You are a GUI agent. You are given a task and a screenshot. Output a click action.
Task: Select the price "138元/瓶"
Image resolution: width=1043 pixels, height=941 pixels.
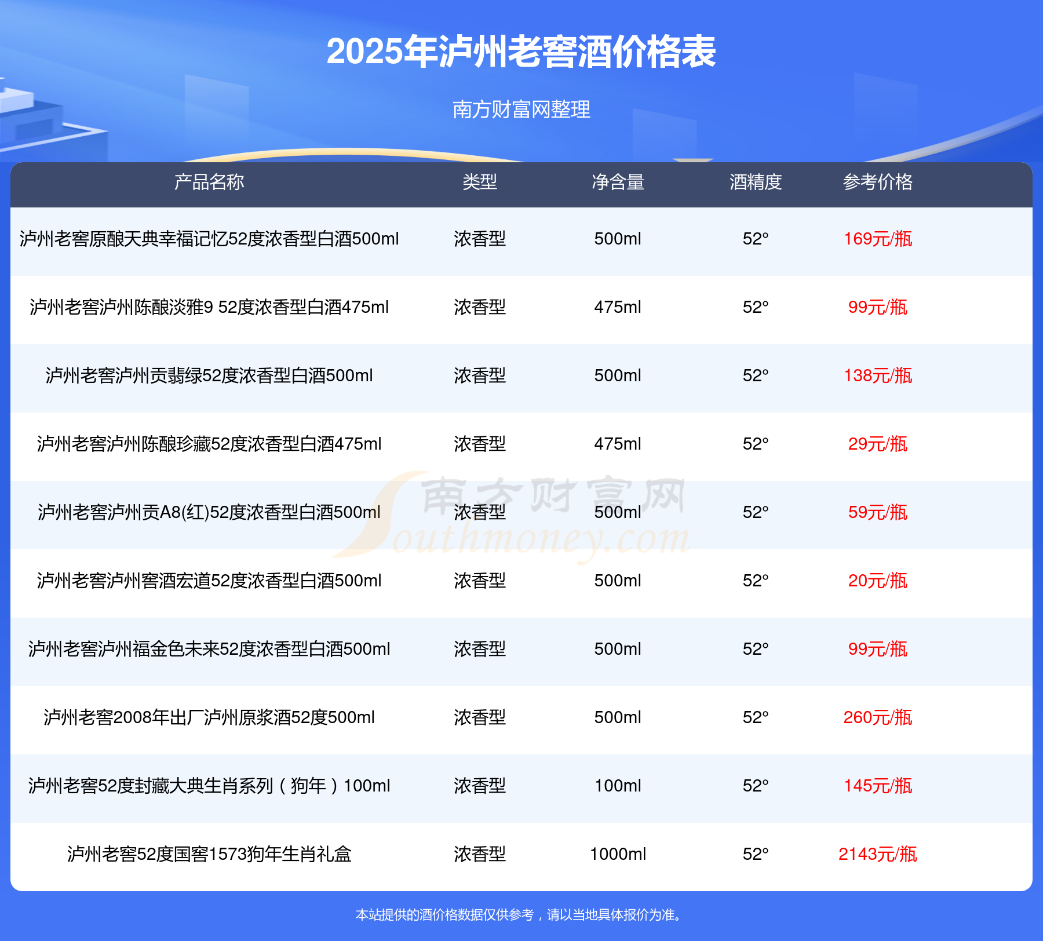click(878, 375)
